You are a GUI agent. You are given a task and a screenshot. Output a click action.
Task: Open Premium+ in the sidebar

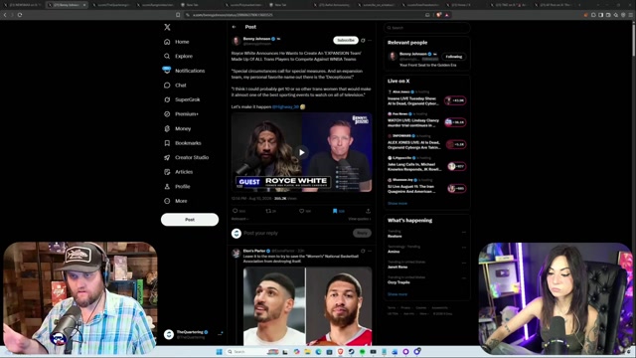(181, 114)
